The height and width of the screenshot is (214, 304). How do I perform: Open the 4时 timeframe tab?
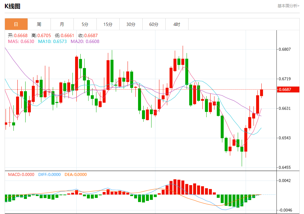click(x=177, y=24)
